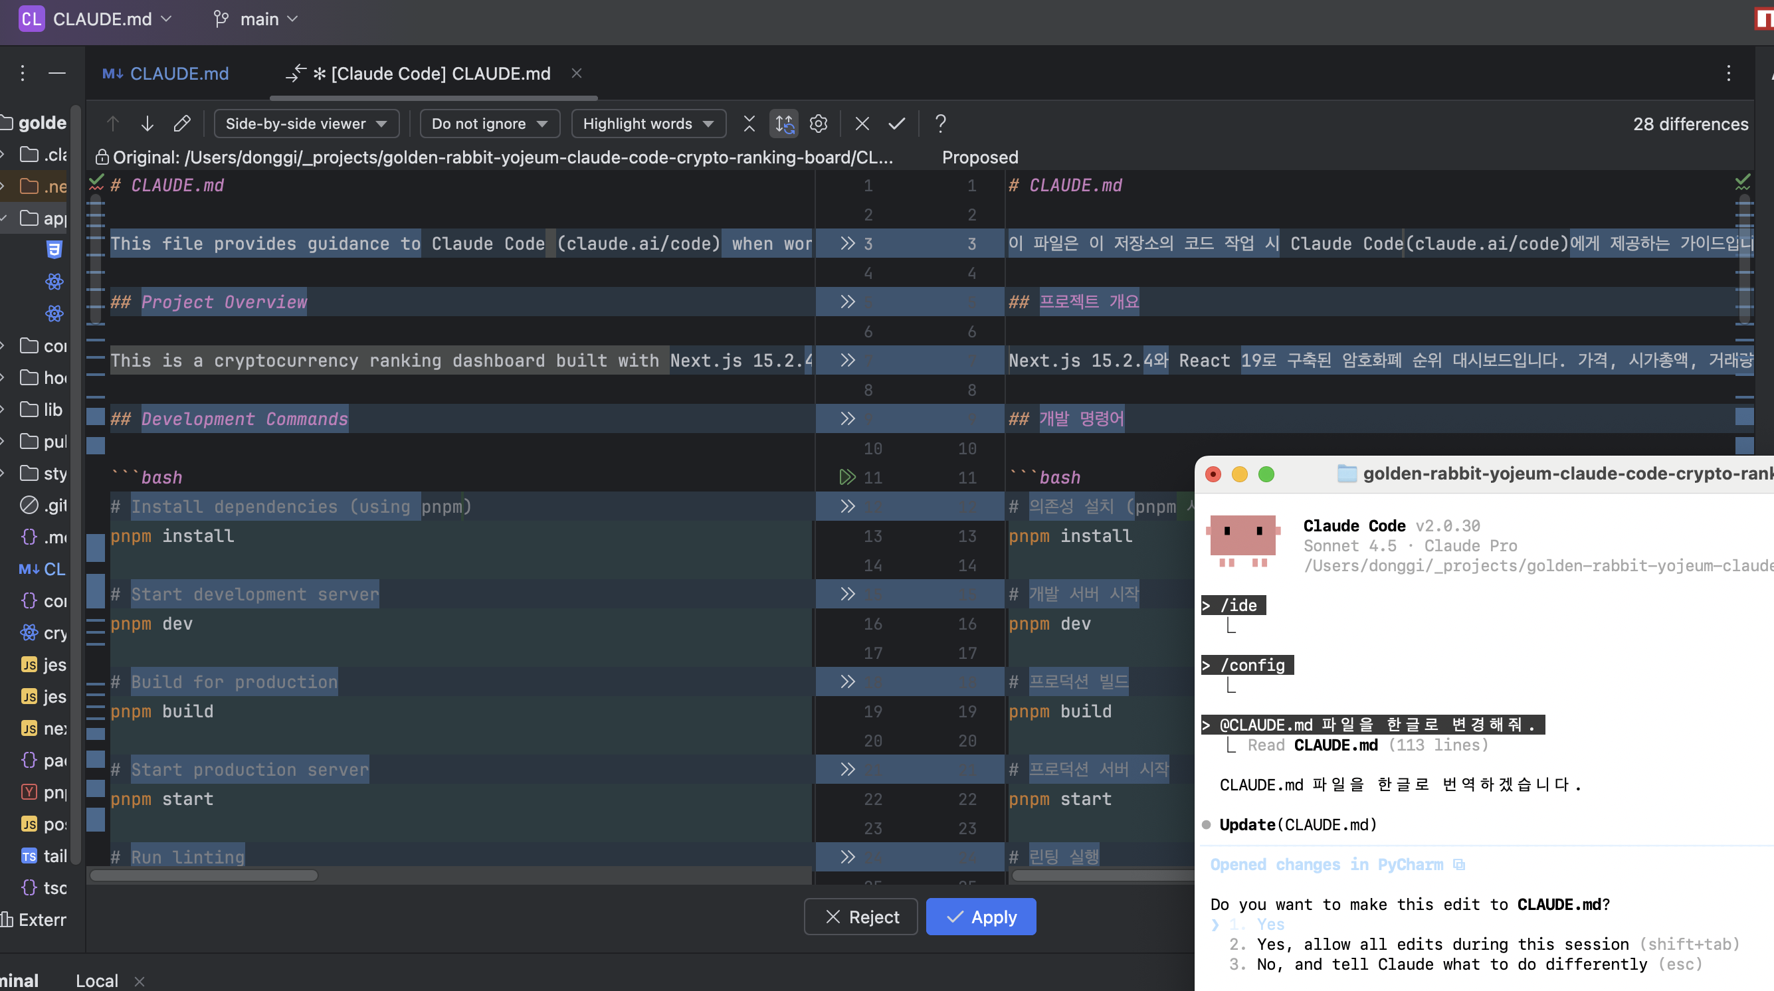Click reject all changes X icon
Image resolution: width=1774 pixels, height=991 pixels.
click(x=862, y=124)
